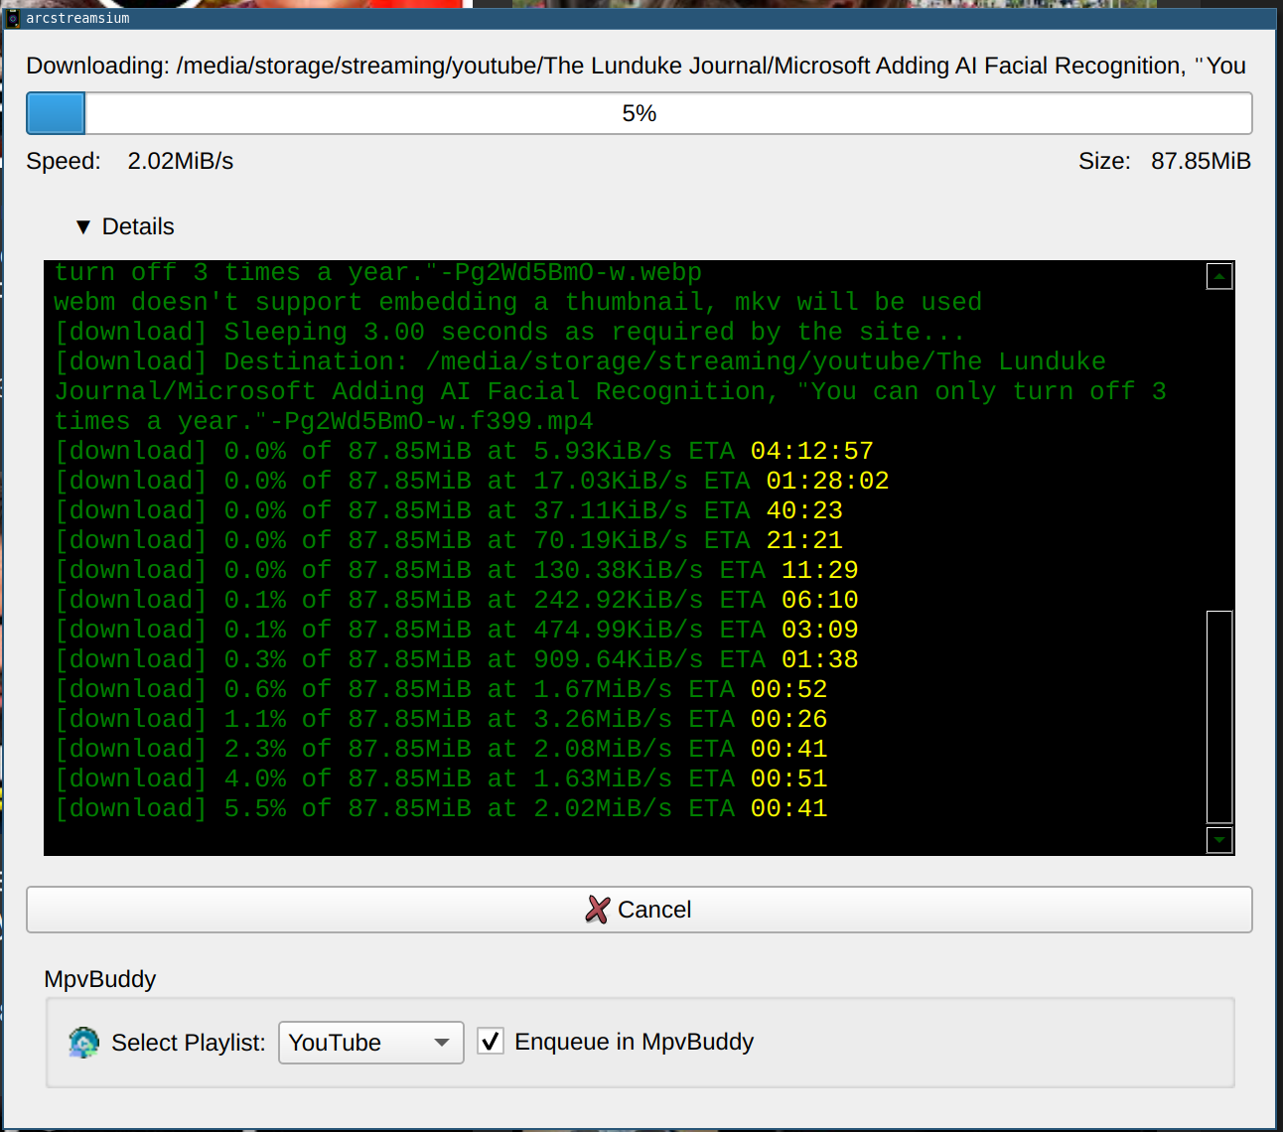
Task: Click the 5% download progress bar
Action: [639, 113]
